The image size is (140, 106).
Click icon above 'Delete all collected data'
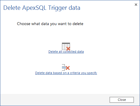click(66, 46)
